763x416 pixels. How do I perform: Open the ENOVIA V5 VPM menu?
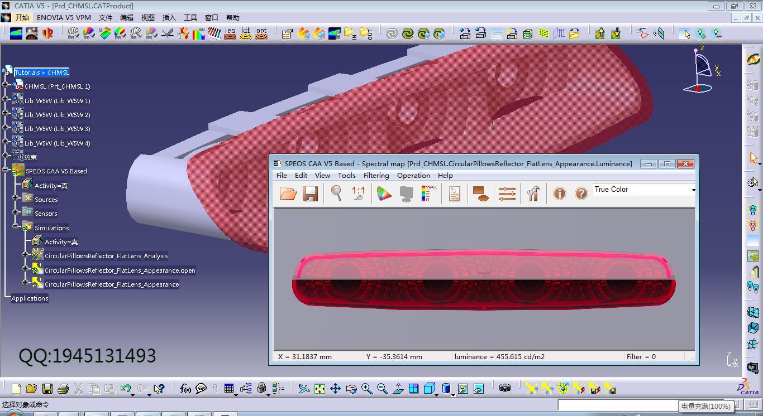coord(64,17)
